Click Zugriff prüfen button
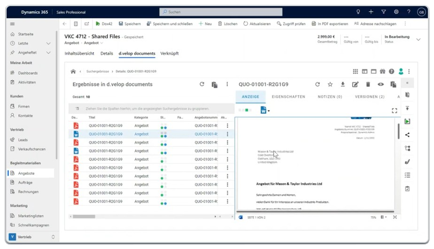The width and height of the screenshot is (434, 249). coord(291,24)
